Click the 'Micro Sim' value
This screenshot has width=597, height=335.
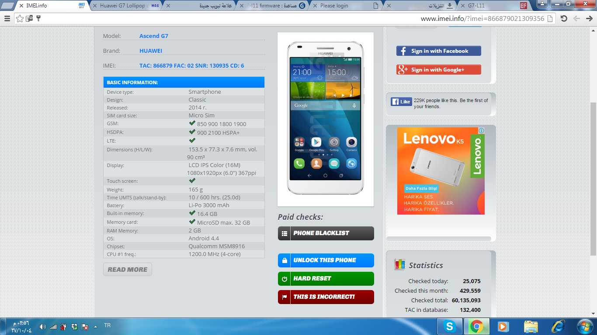[x=201, y=116]
